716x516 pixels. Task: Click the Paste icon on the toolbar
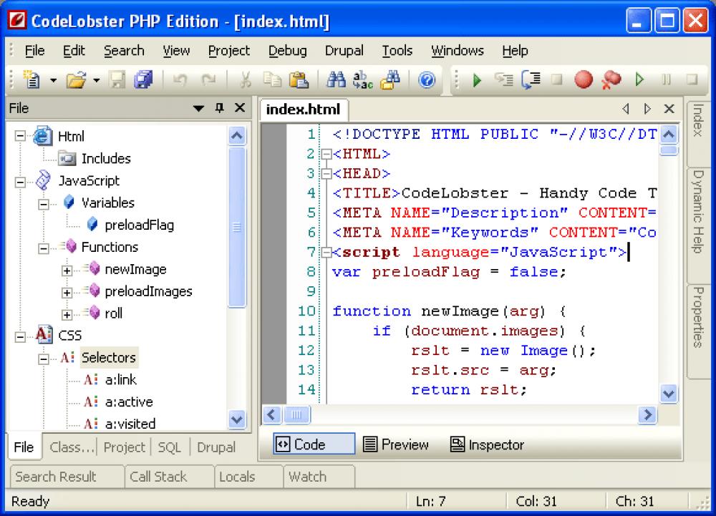298,80
